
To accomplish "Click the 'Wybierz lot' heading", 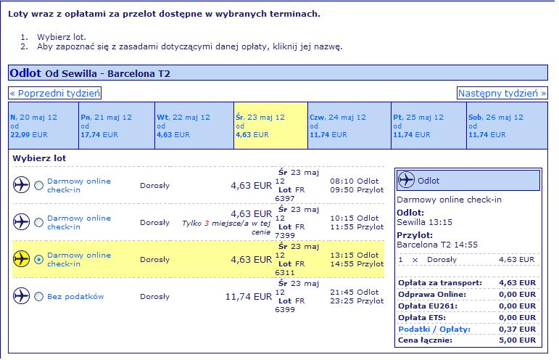I will (39, 158).
